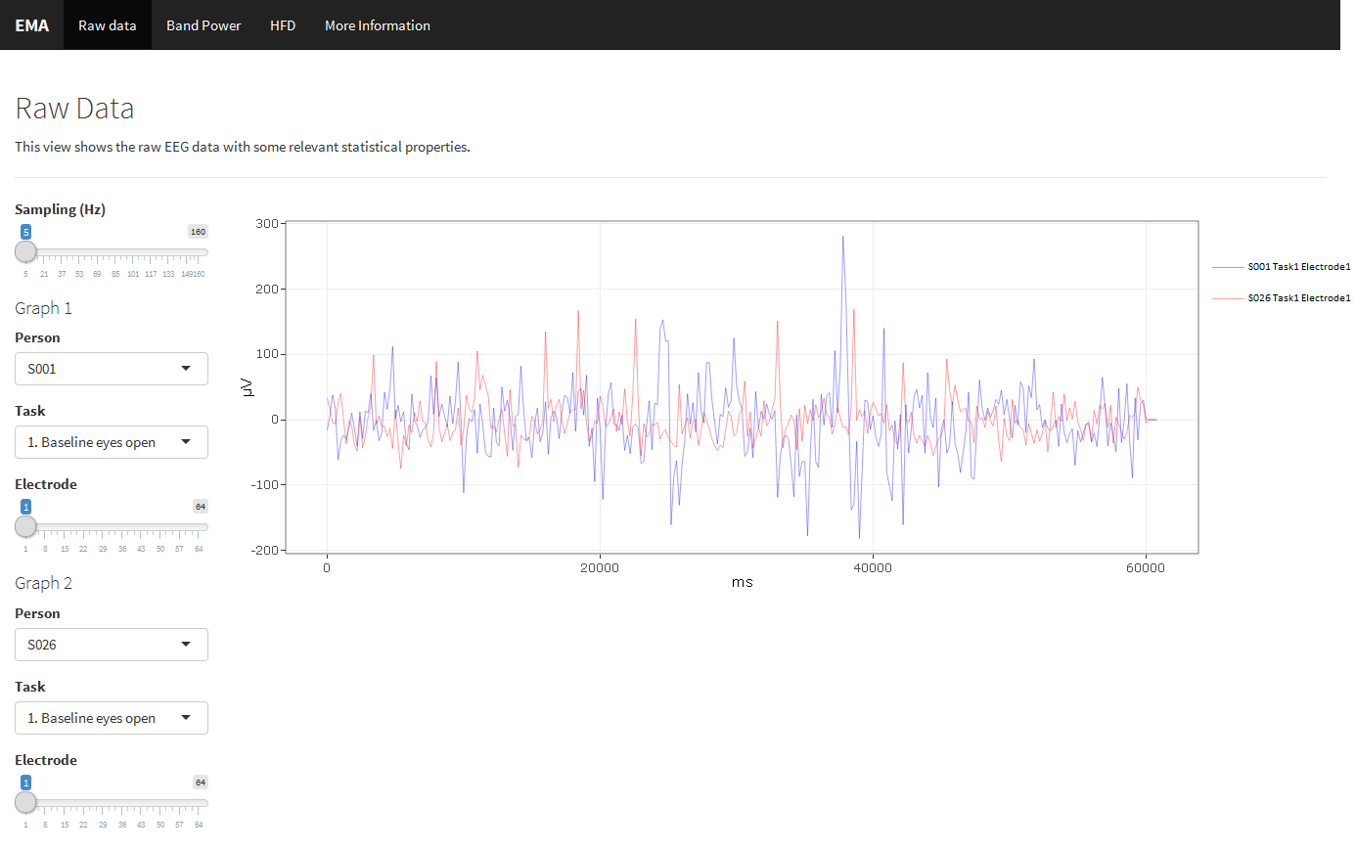Open Graph 2 Task dropdown
The width and height of the screenshot is (1355, 851).
pos(112,718)
